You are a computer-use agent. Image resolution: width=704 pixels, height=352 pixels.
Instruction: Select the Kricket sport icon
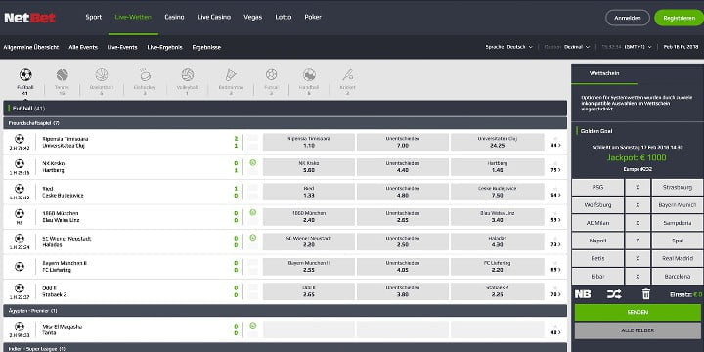tap(348, 75)
